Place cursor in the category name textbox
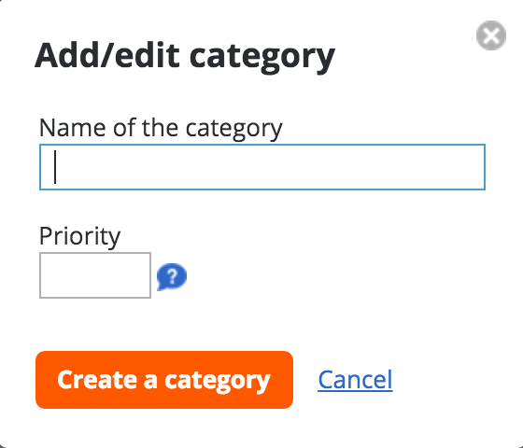 pos(262,167)
